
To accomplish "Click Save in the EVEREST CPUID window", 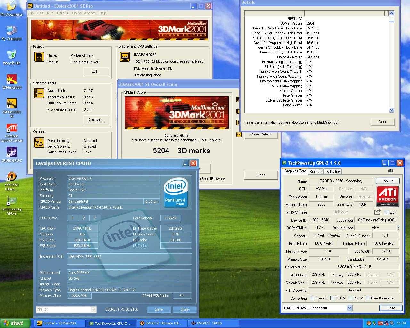I will coord(159,310).
